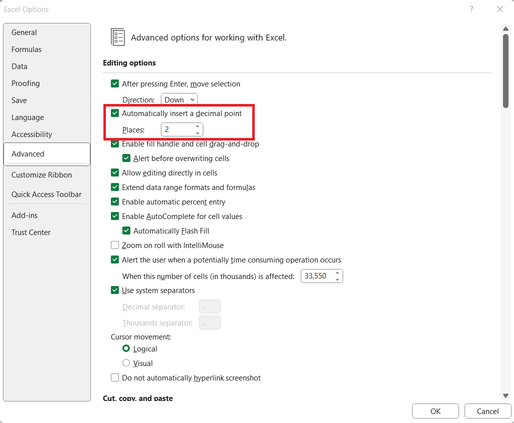
Task: Decrease Places with down arrow
Action: pos(198,132)
